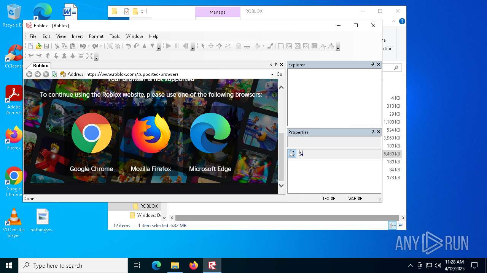Toggle the Explorer panel auto-hide pin
This screenshot has width=487, height=273.
click(372, 64)
